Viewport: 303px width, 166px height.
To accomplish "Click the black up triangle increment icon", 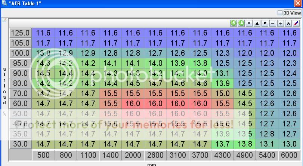I will (257, 23).
